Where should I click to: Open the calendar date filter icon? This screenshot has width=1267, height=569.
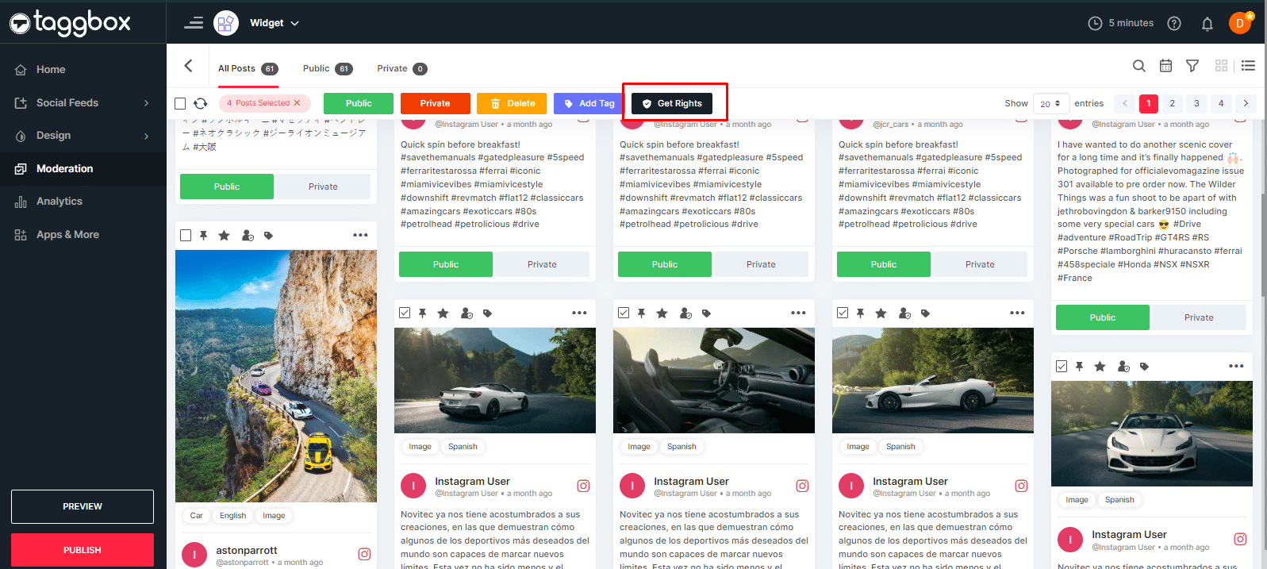tap(1165, 66)
